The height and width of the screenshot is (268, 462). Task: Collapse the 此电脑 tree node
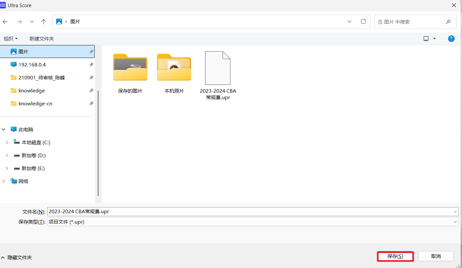click(3, 129)
